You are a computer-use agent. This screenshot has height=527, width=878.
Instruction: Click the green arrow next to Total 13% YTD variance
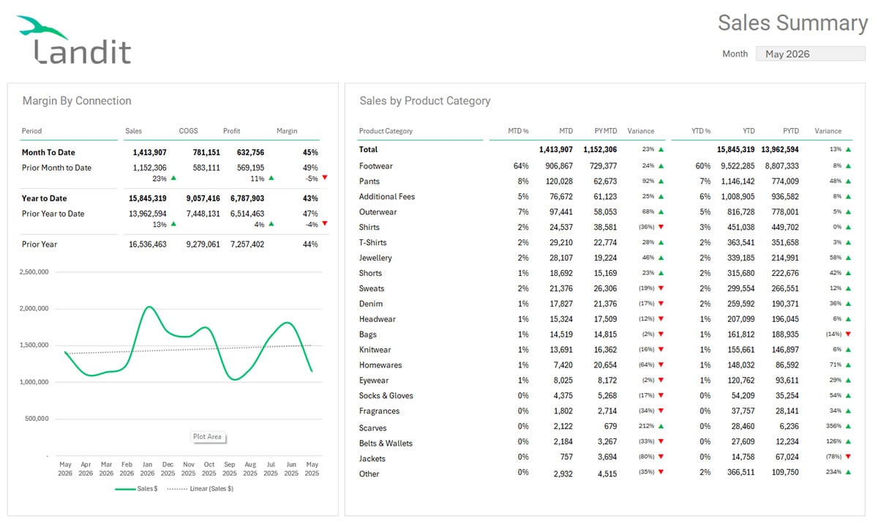pyautogui.click(x=848, y=149)
